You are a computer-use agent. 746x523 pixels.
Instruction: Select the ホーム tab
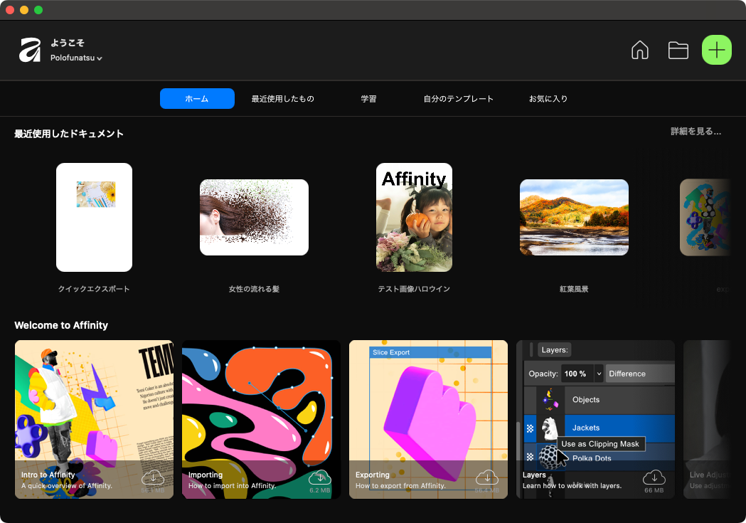(x=197, y=99)
